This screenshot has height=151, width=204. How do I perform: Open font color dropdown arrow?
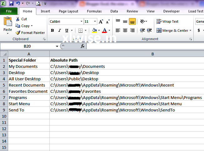click(x=110, y=31)
